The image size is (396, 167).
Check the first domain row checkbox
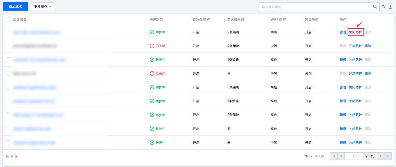(x=8, y=32)
